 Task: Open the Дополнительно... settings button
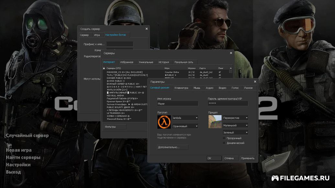pyautogui.click(x=173, y=147)
